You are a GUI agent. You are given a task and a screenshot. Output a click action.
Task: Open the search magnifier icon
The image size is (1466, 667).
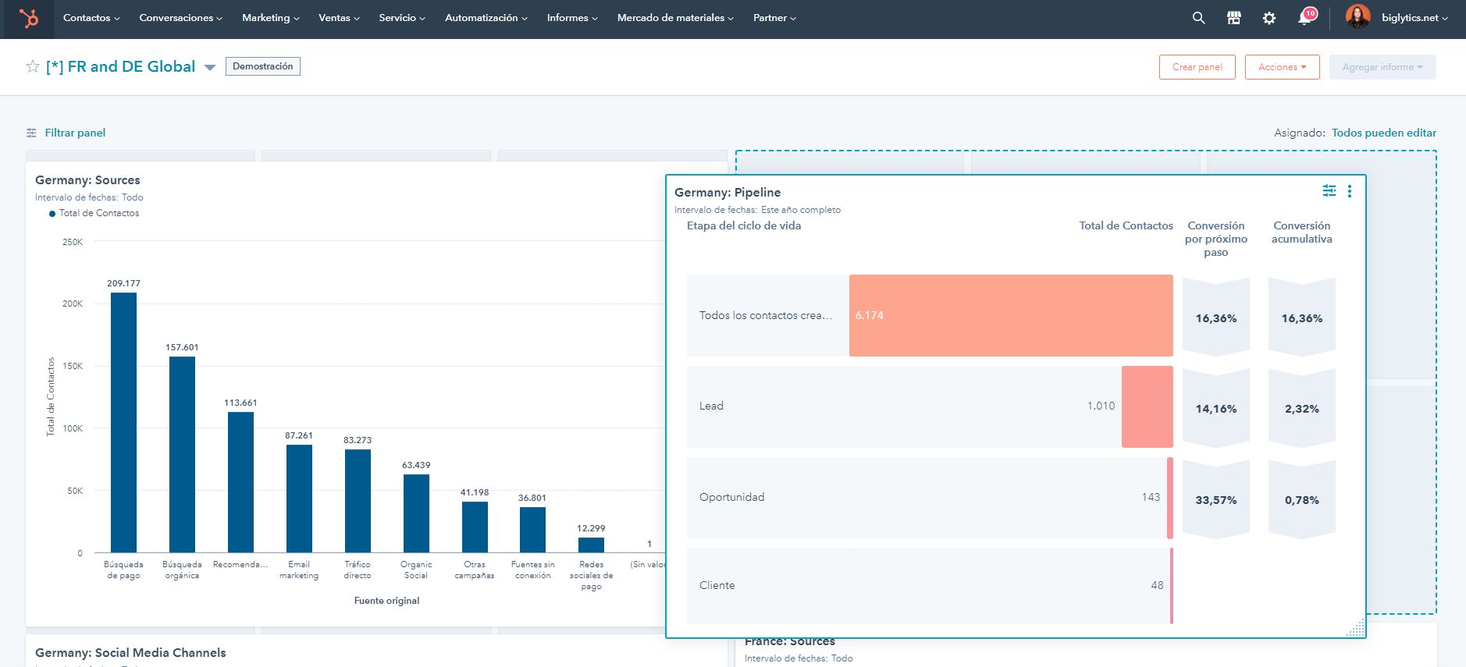1198,18
